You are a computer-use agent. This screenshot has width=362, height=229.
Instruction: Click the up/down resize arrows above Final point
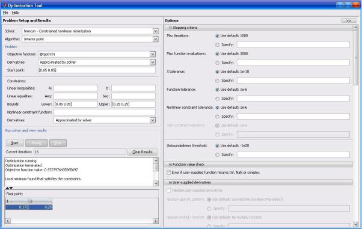coord(9,188)
